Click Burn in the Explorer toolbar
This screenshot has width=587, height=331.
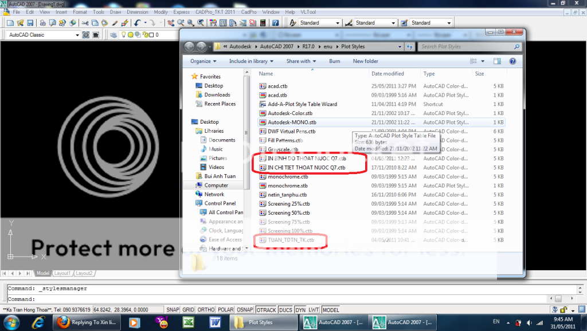tap(335, 61)
